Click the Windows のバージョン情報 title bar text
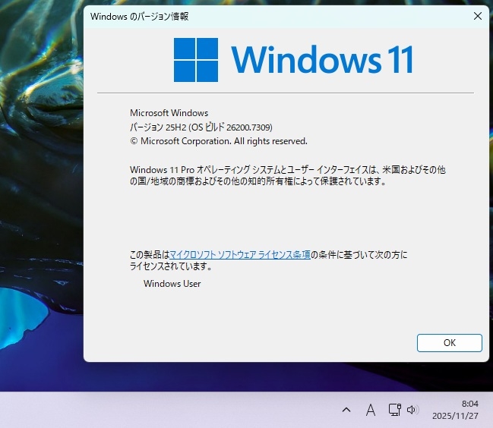 139,17
